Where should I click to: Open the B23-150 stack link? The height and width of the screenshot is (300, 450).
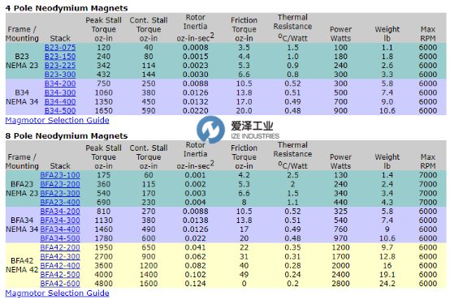point(60,57)
